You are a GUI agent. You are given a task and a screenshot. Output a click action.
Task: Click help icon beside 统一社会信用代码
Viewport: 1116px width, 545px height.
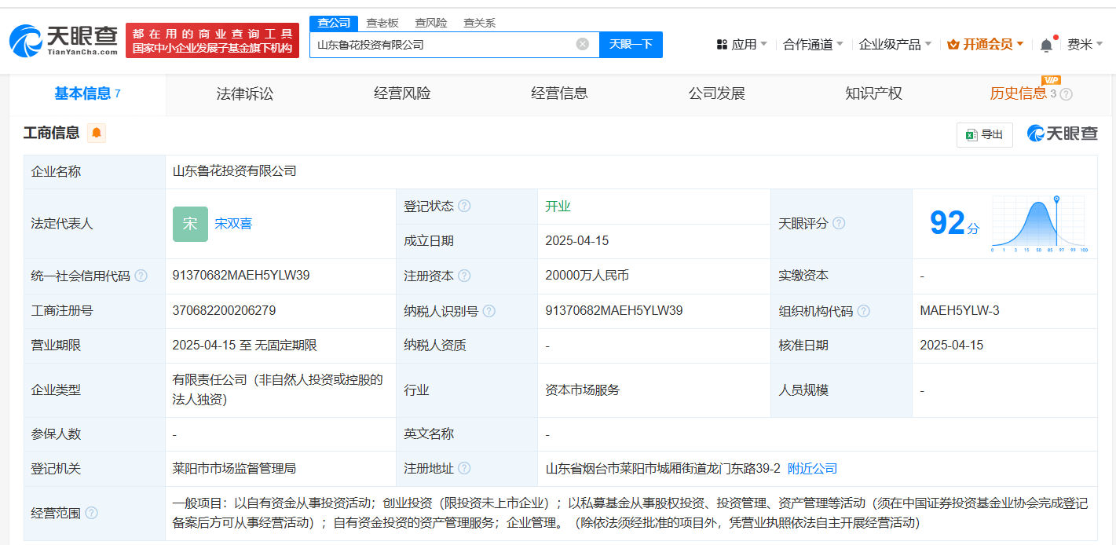[x=141, y=276]
